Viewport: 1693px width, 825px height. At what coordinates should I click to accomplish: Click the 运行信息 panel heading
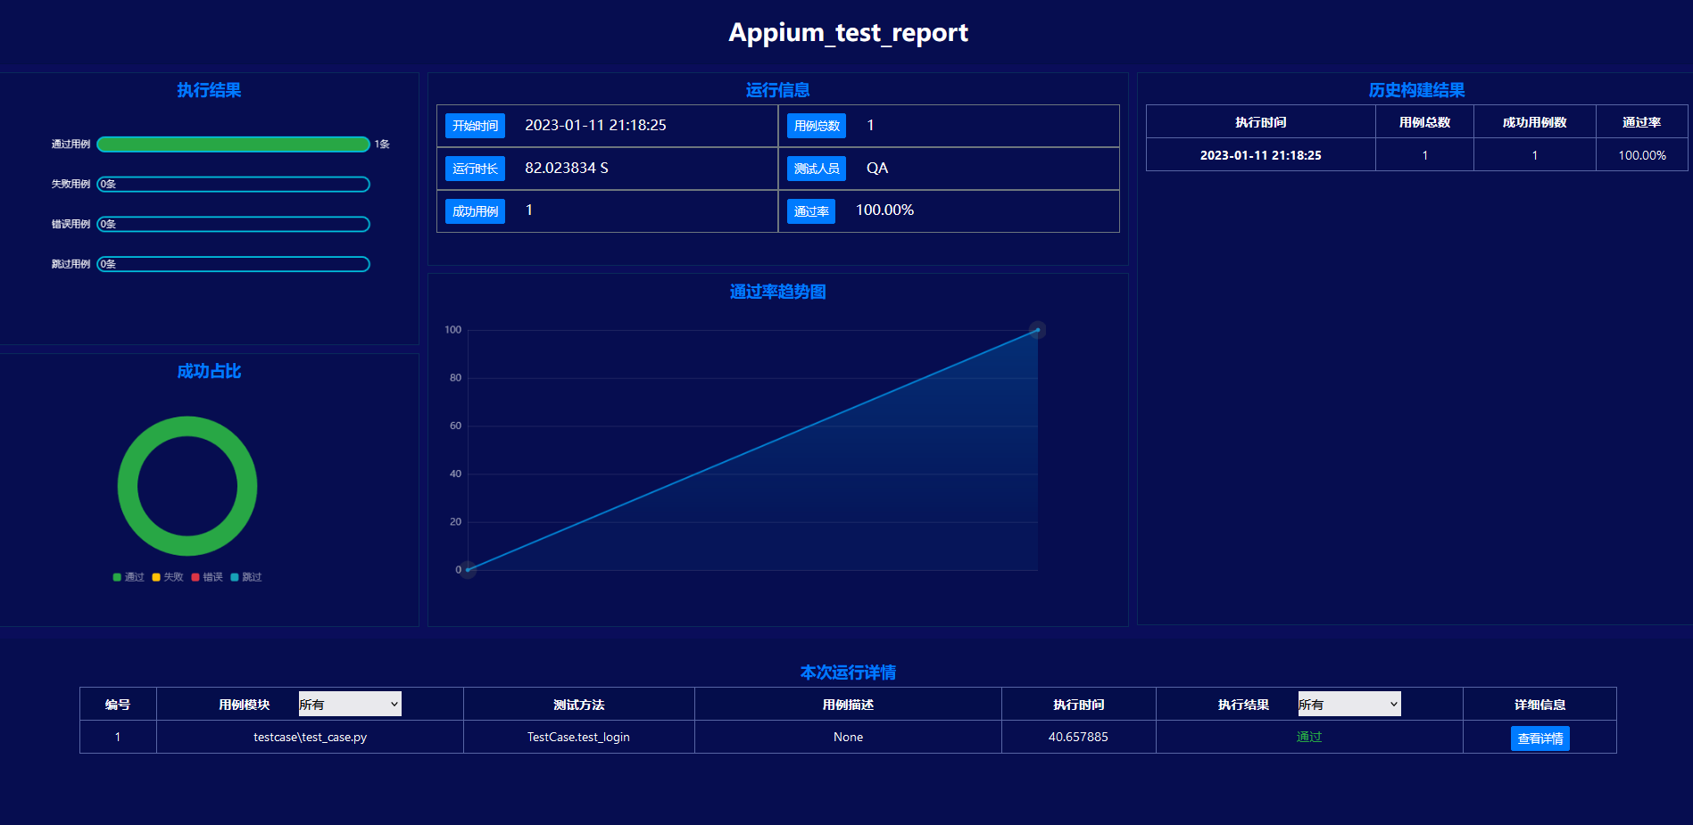tap(777, 90)
